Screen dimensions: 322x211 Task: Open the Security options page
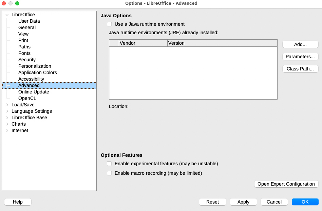click(27, 60)
